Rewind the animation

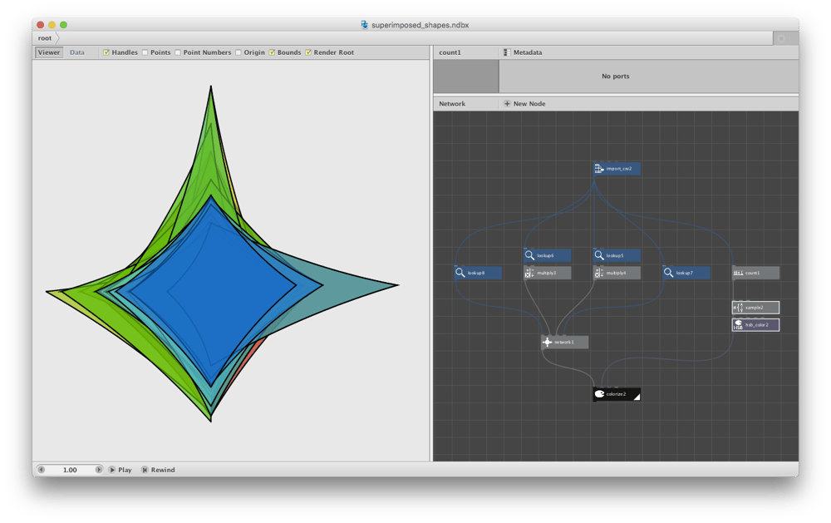pos(158,470)
